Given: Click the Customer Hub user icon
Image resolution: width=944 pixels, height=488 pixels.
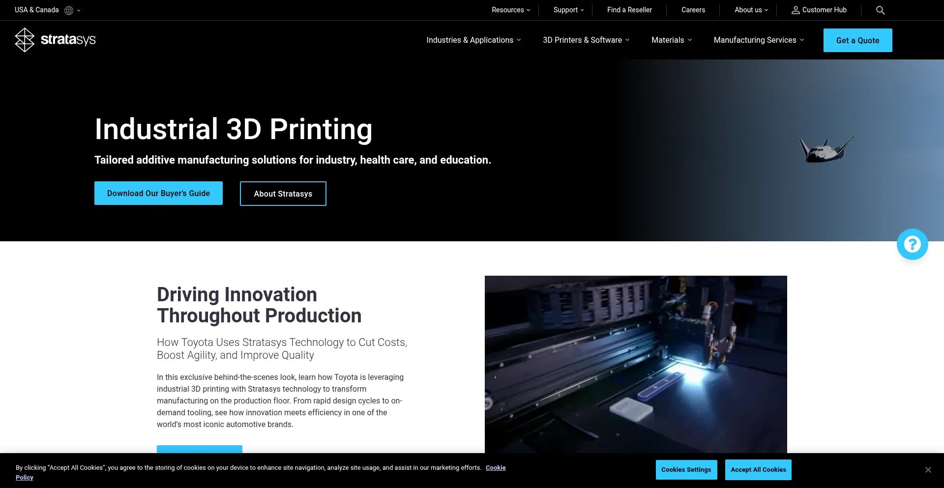Looking at the screenshot, I should pos(796,10).
